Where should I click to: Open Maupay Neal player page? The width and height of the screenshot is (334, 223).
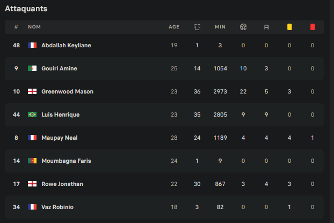tap(60, 138)
